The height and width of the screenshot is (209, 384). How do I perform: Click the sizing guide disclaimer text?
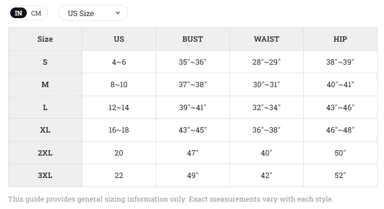pyautogui.click(x=171, y=199)
